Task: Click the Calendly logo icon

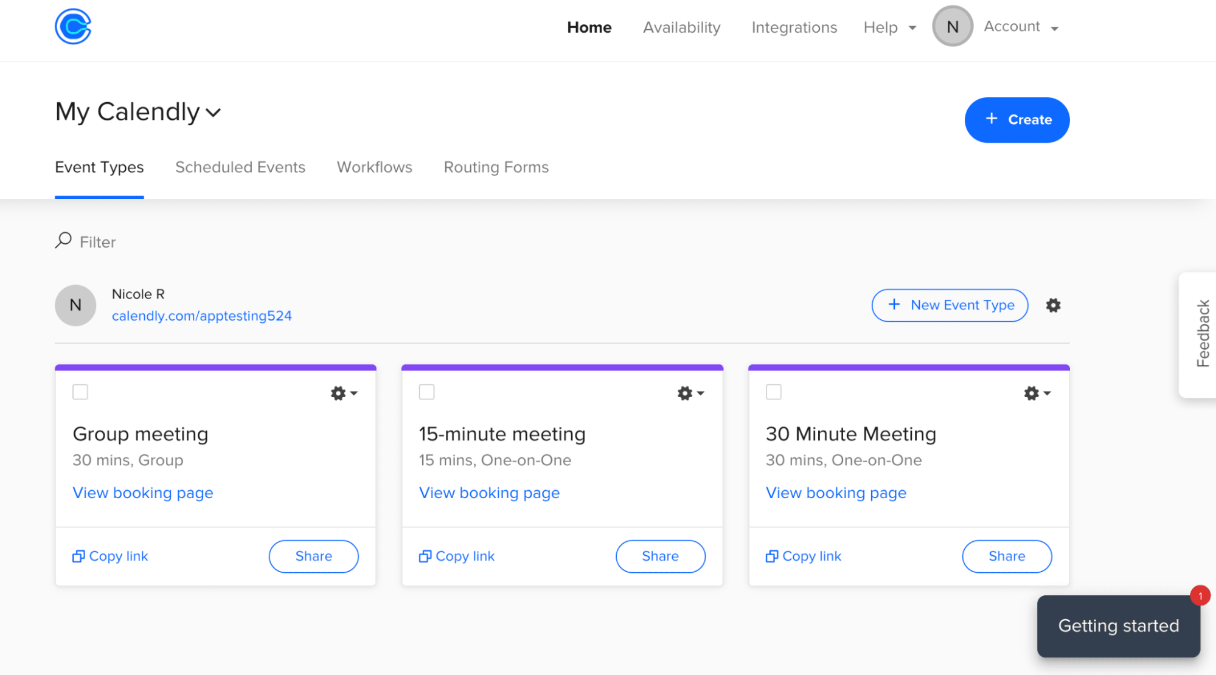Action: click(73, 27)
